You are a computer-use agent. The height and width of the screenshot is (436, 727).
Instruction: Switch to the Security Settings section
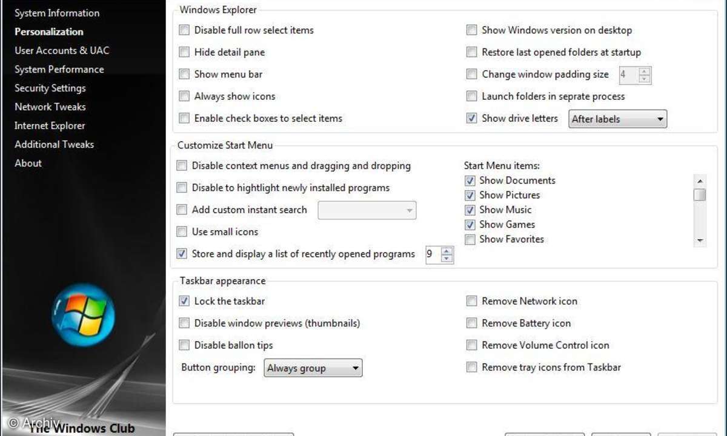(50, 88)
